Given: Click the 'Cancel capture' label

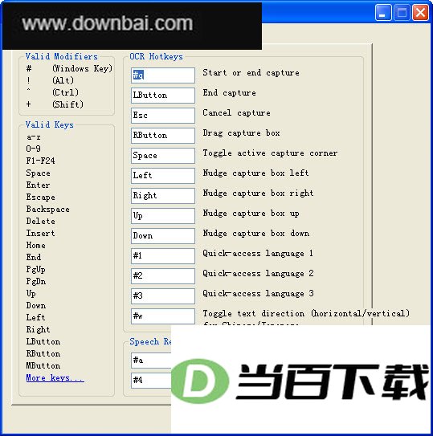Looking at the screenshot, I should point(236,113).
